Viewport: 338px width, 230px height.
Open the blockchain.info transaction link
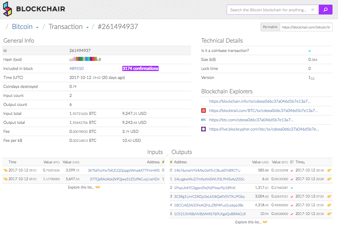[x=260, y=101]
